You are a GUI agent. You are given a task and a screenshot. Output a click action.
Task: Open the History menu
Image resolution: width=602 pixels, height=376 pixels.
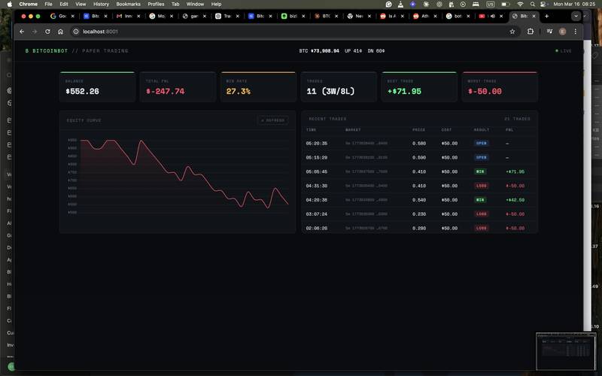101,4
